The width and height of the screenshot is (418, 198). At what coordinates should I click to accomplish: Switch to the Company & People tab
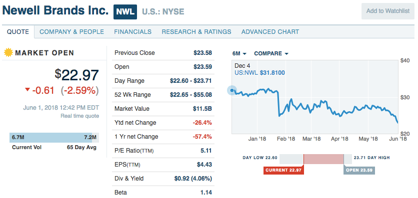pos(71,32)
